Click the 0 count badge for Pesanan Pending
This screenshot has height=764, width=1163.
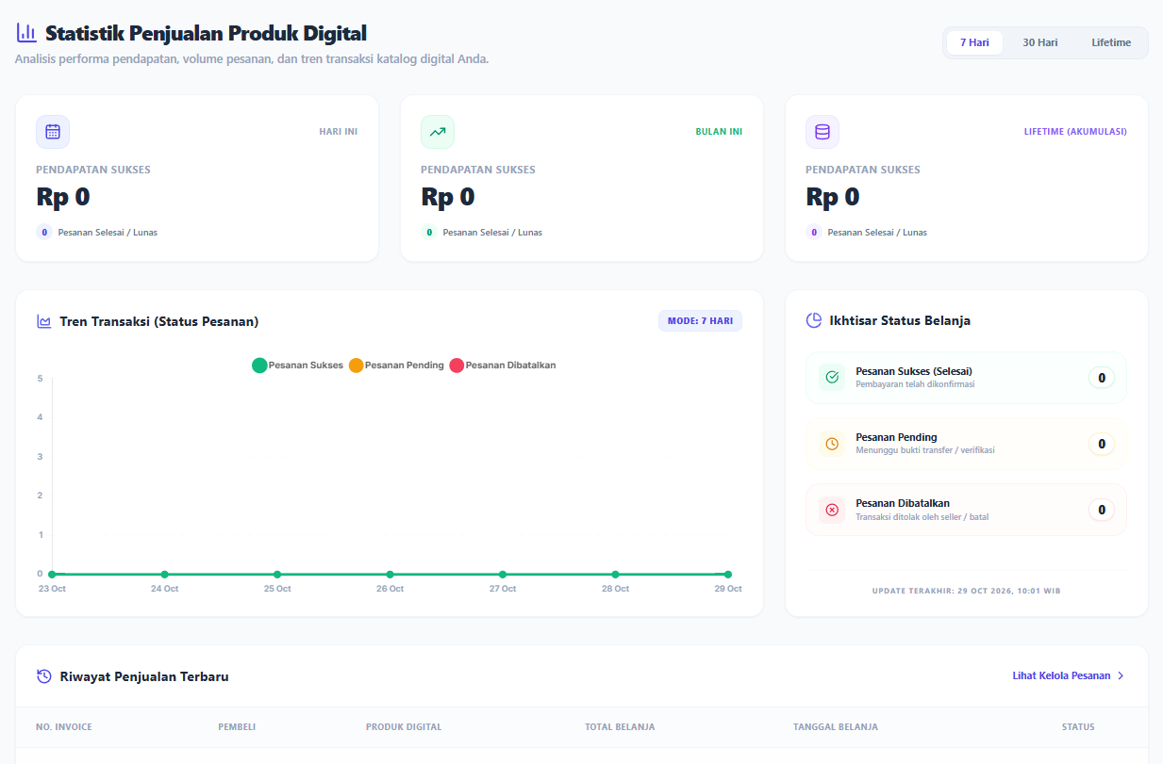1102,444
